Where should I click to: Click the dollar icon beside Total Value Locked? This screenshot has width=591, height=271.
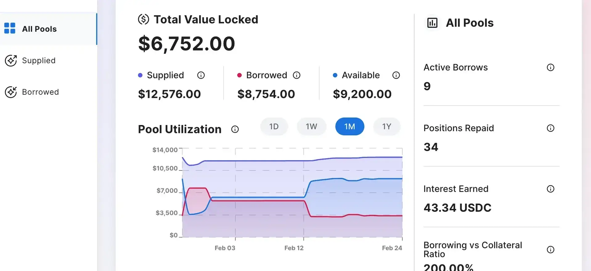point(143,19)
